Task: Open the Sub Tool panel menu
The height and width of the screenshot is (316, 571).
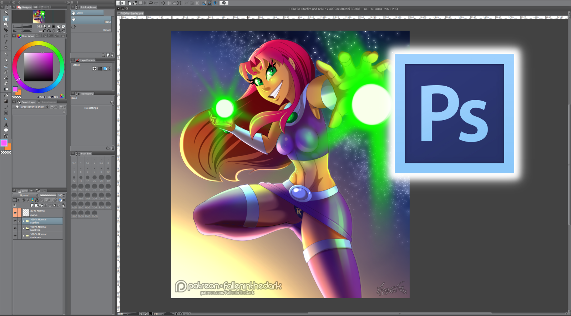Action: (x=72, y=7)
